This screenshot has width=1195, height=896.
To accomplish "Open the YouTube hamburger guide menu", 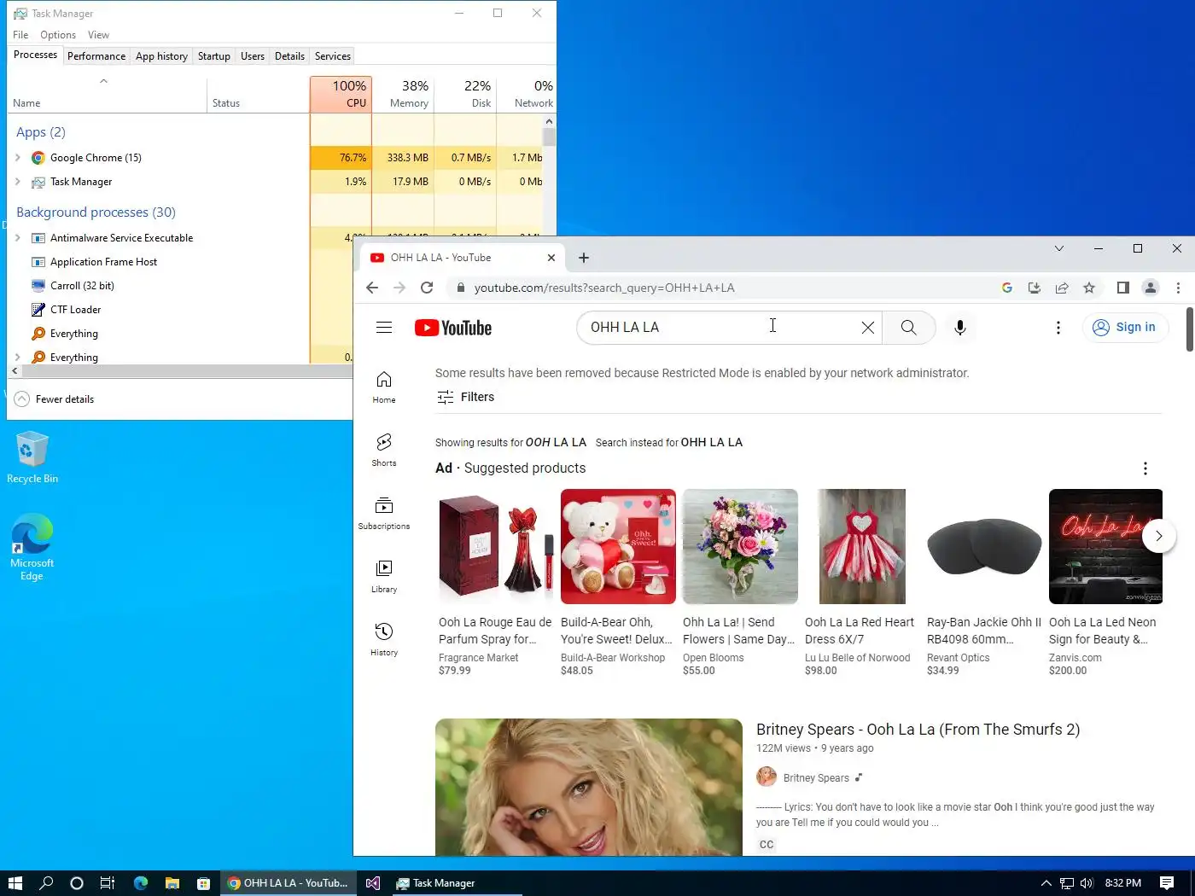I will coord(384,328).
